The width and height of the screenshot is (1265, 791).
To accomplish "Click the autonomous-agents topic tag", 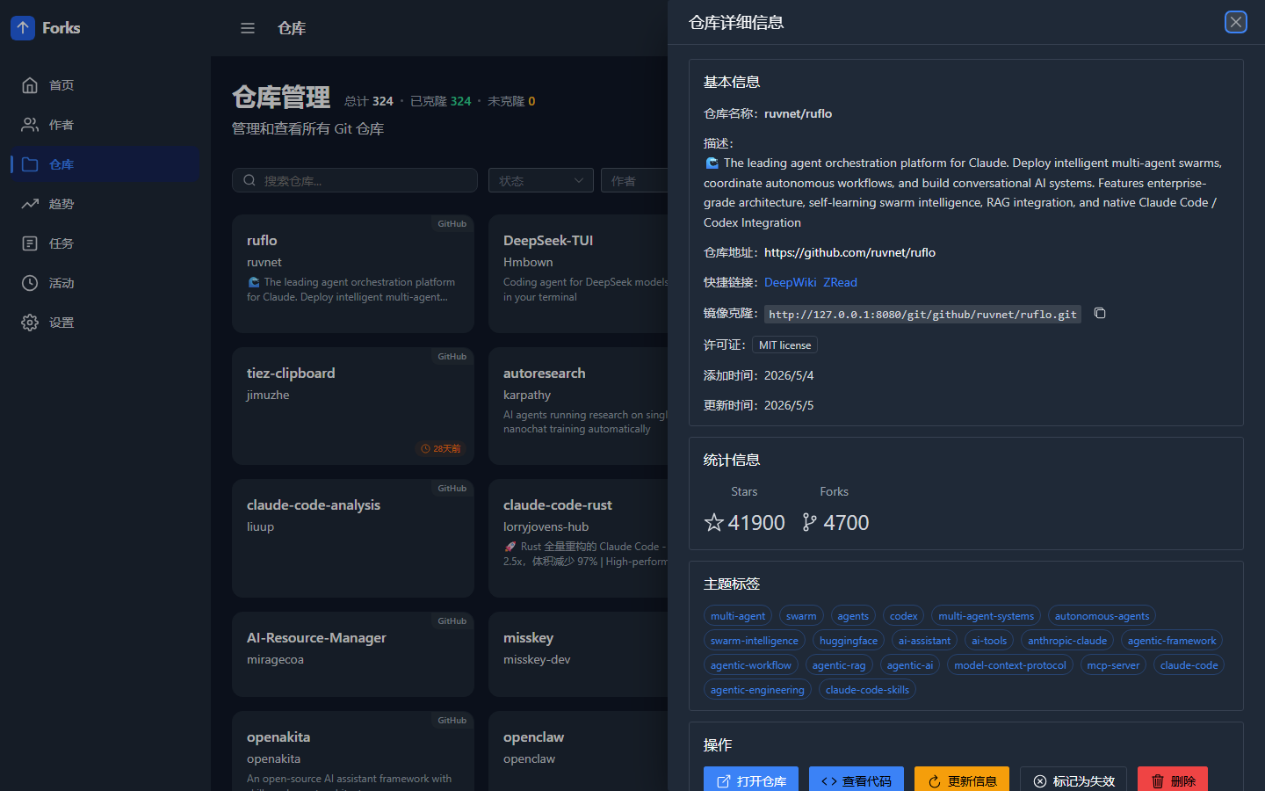I will pos(1102,616).
